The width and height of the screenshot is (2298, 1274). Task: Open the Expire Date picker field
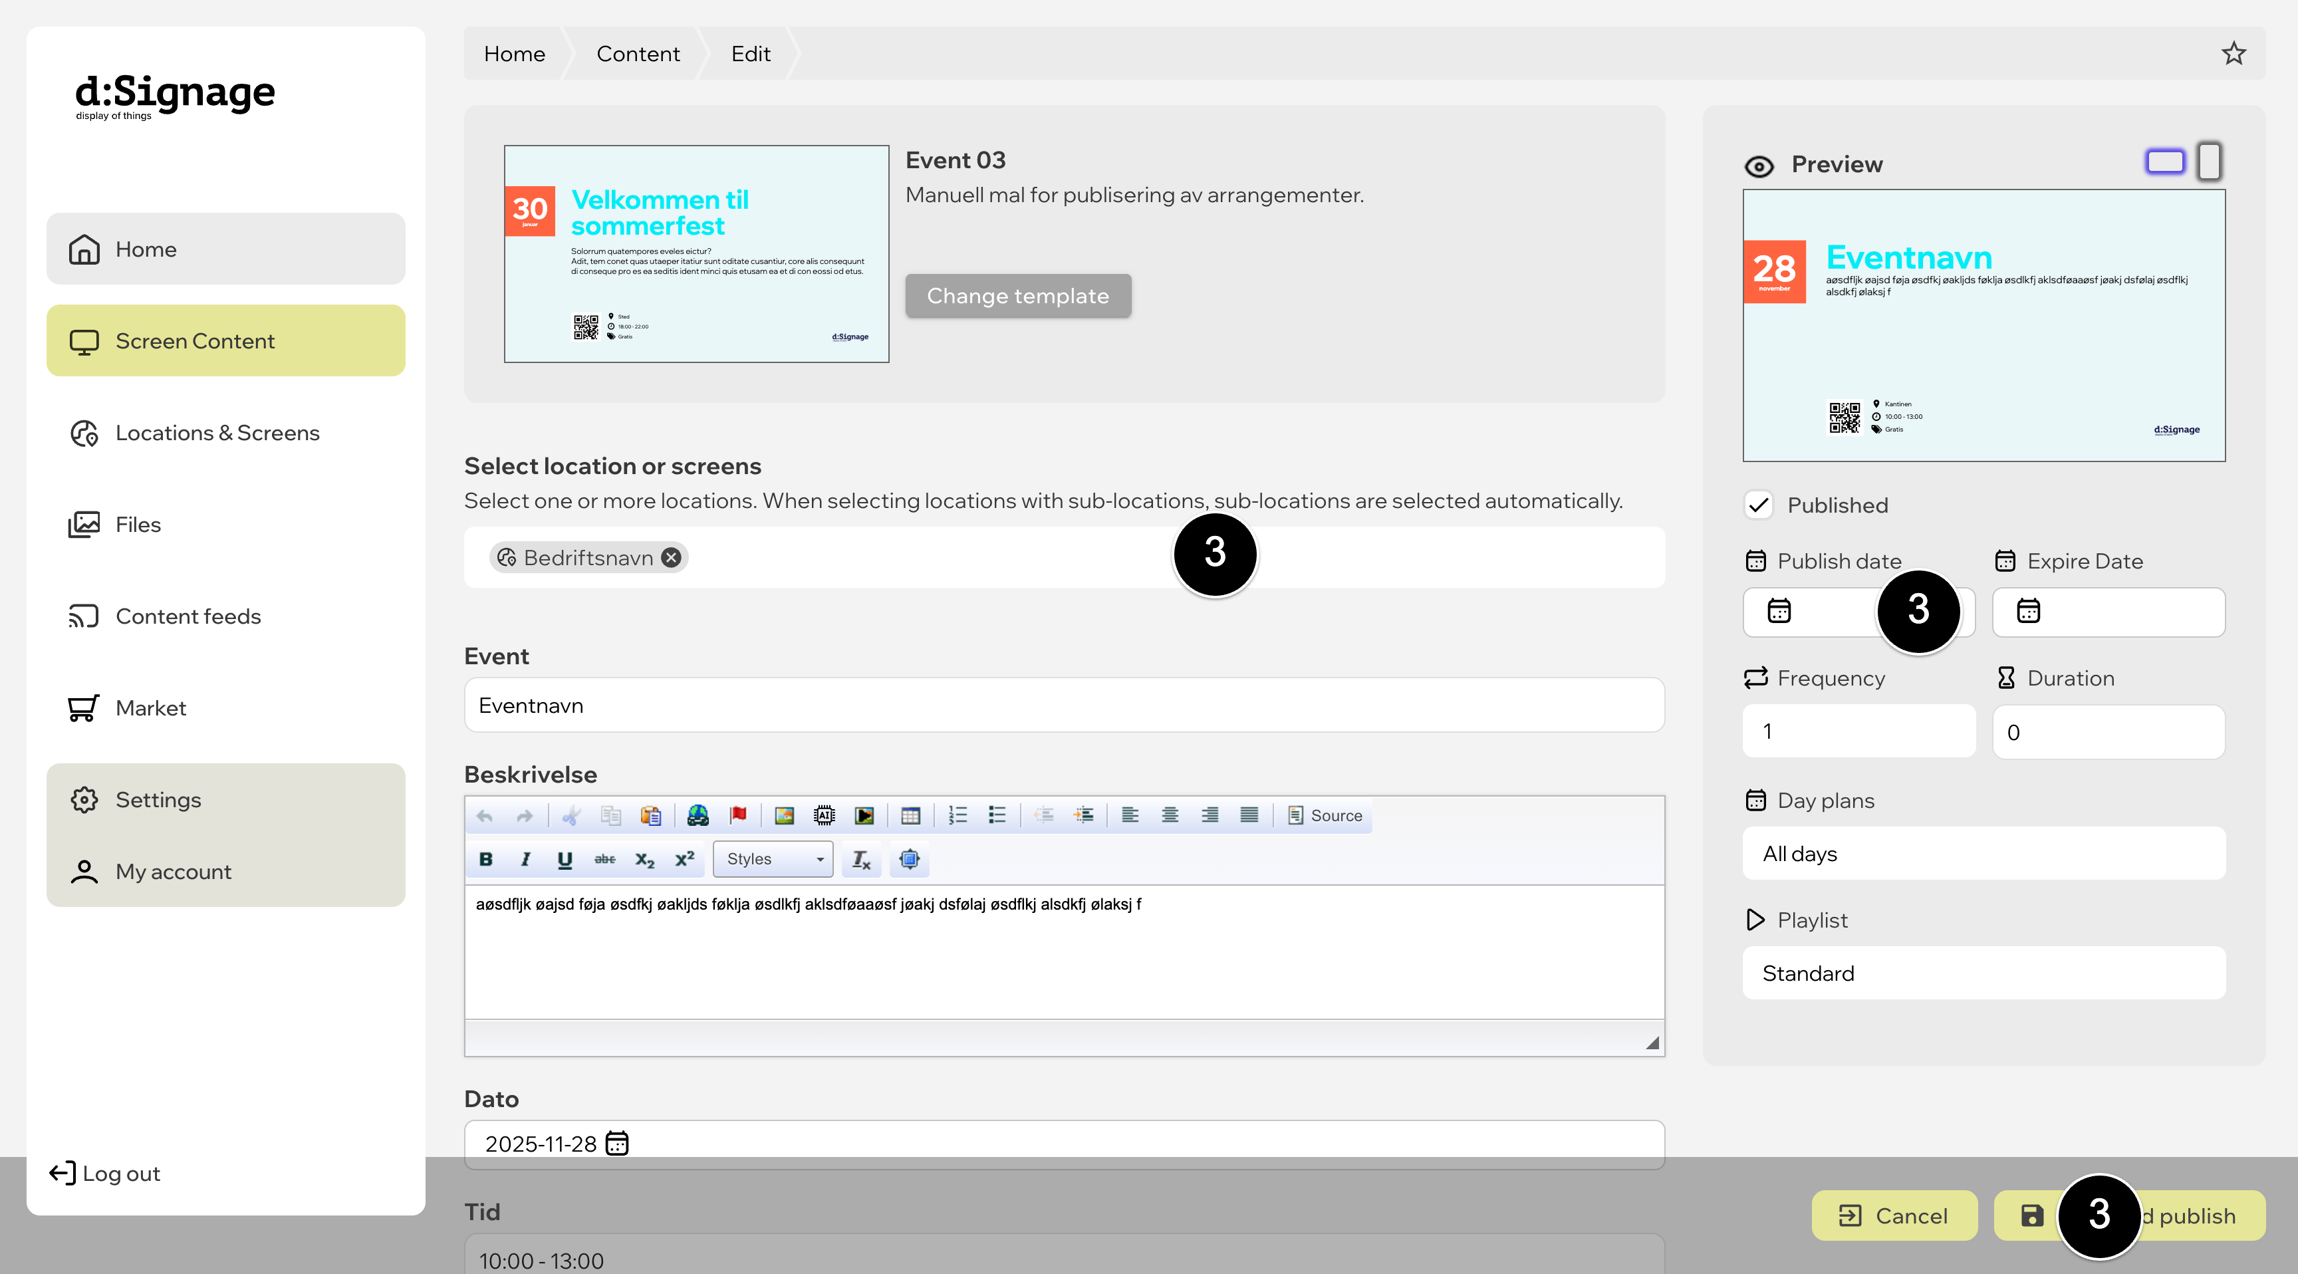pos(2108,612)
